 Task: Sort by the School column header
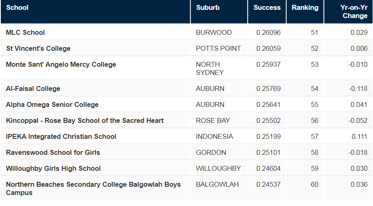[17, 8]
